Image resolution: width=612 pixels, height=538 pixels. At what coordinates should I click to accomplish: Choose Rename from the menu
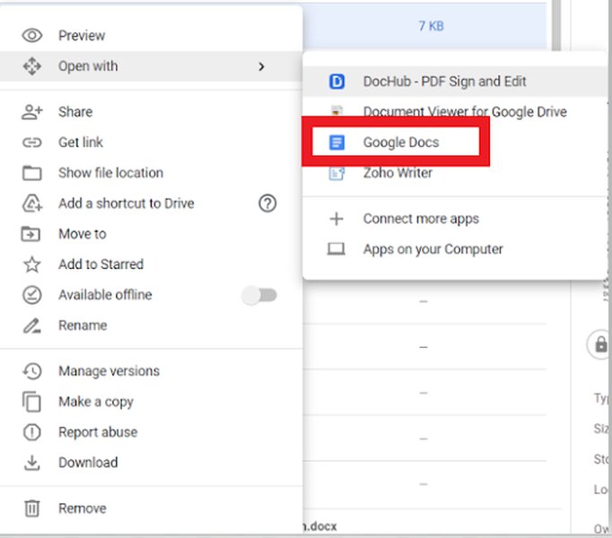click(x=151, y=325)
